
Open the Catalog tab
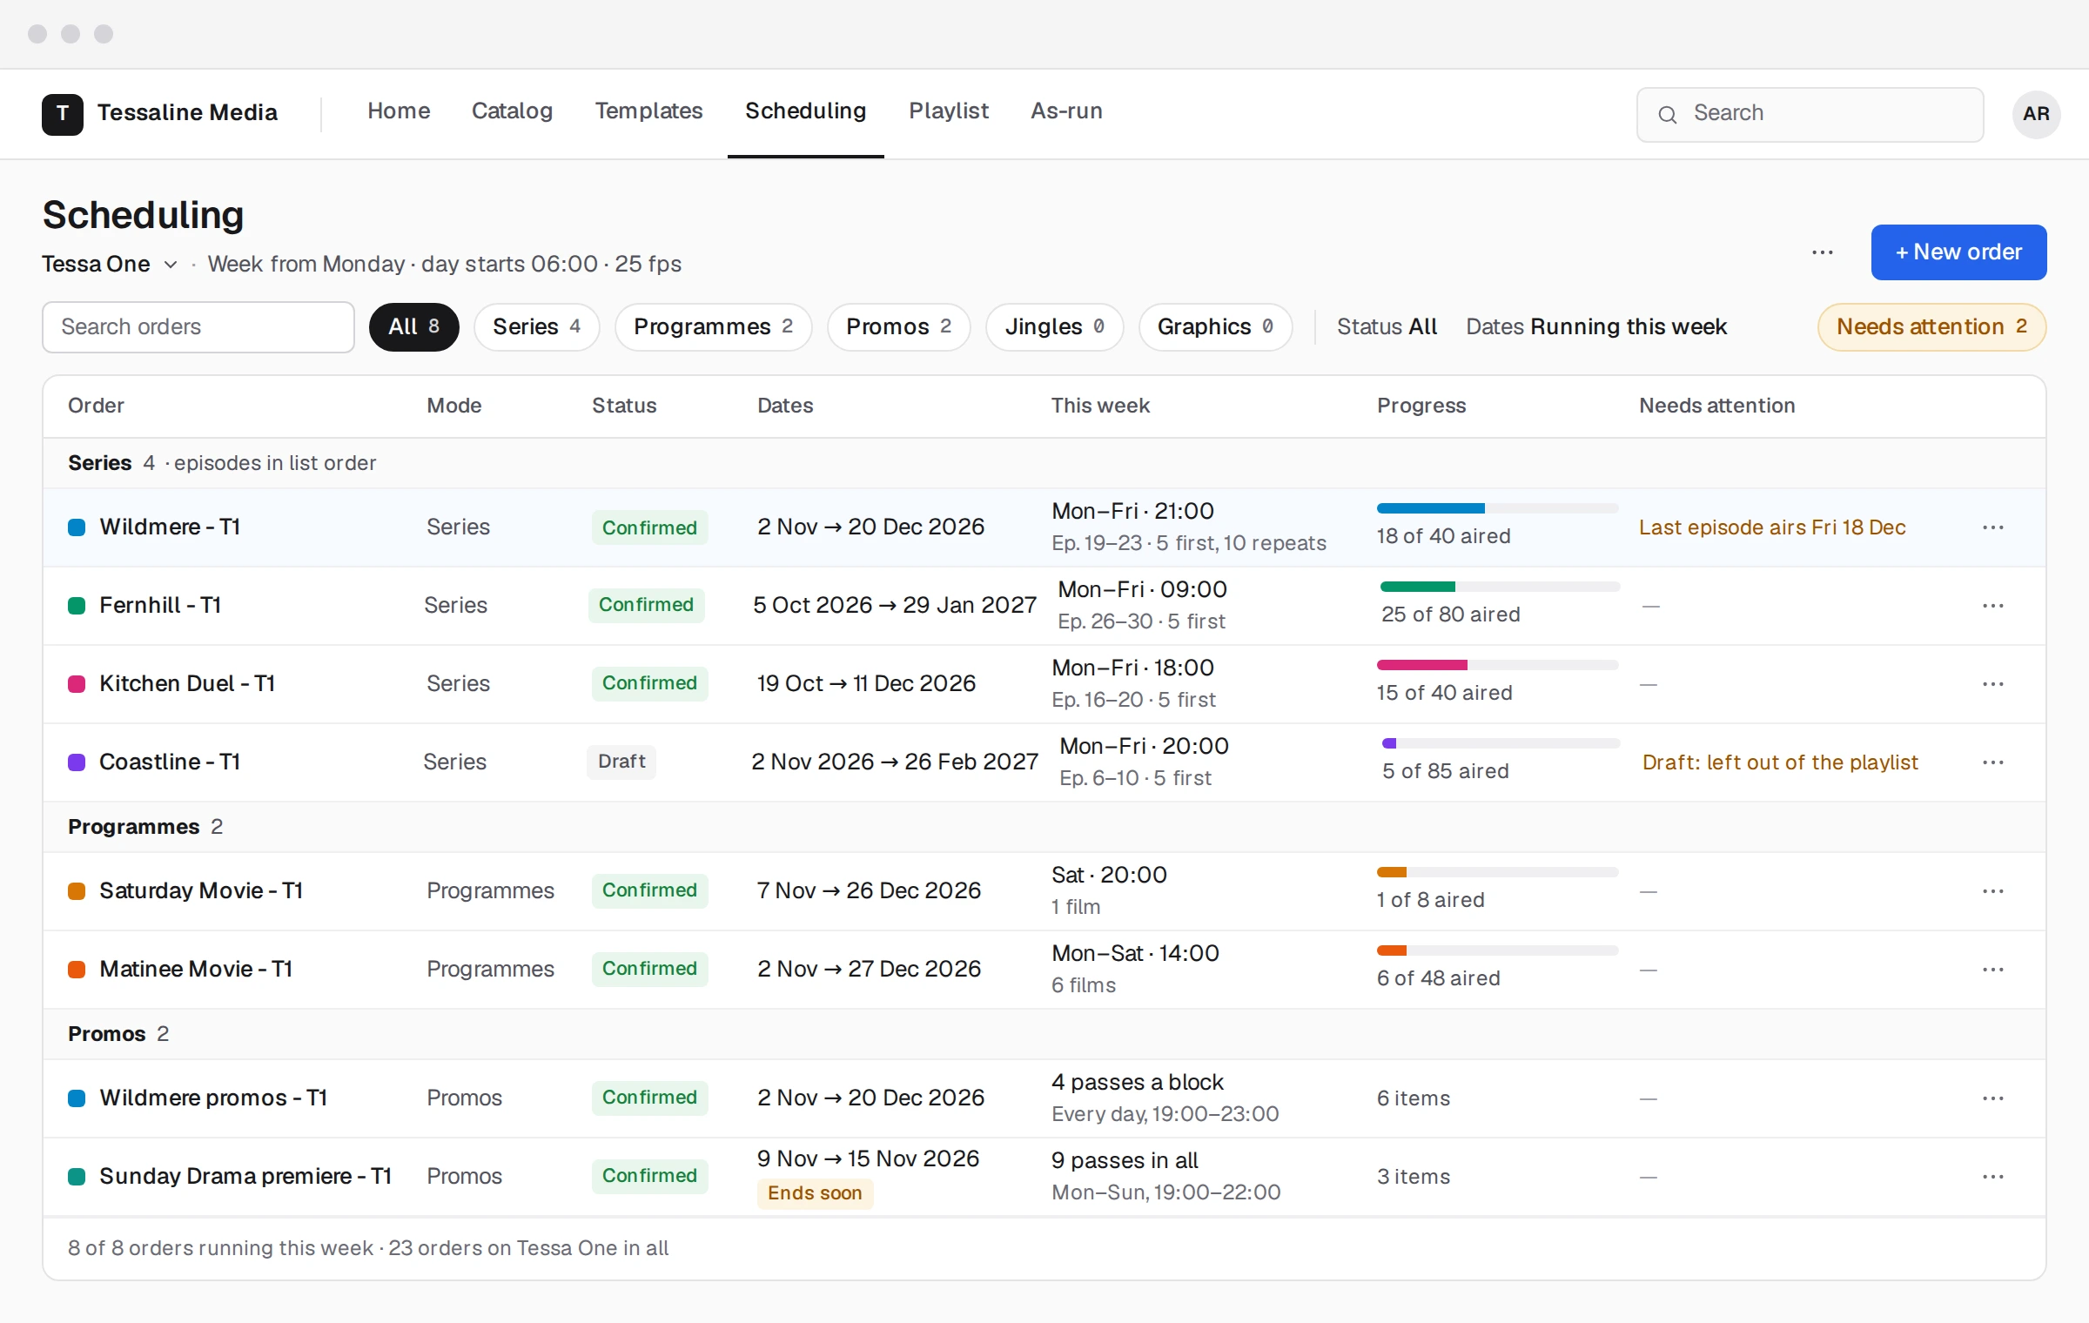click(512, 111)
